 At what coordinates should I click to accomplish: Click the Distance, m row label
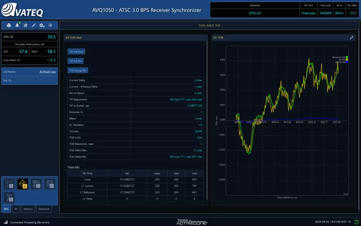pyautogui.click(x=76, y=112)
